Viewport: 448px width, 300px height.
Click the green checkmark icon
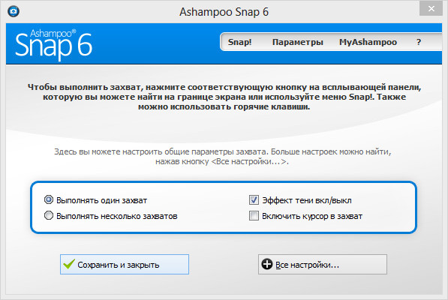pos(69,264)
